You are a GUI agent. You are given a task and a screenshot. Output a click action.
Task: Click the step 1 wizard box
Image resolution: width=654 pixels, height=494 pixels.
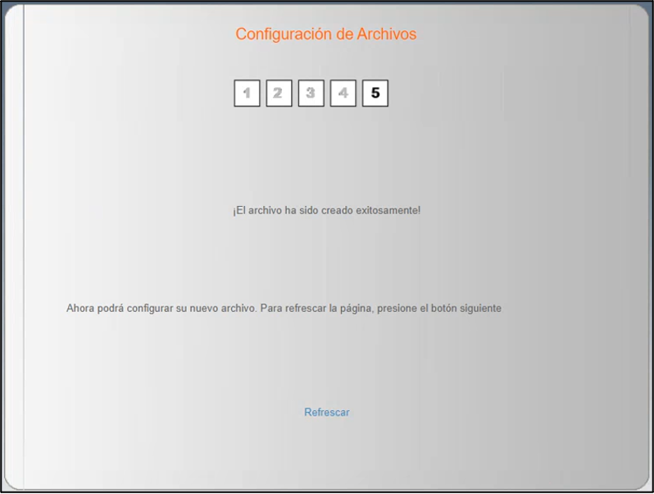[247, 94]
